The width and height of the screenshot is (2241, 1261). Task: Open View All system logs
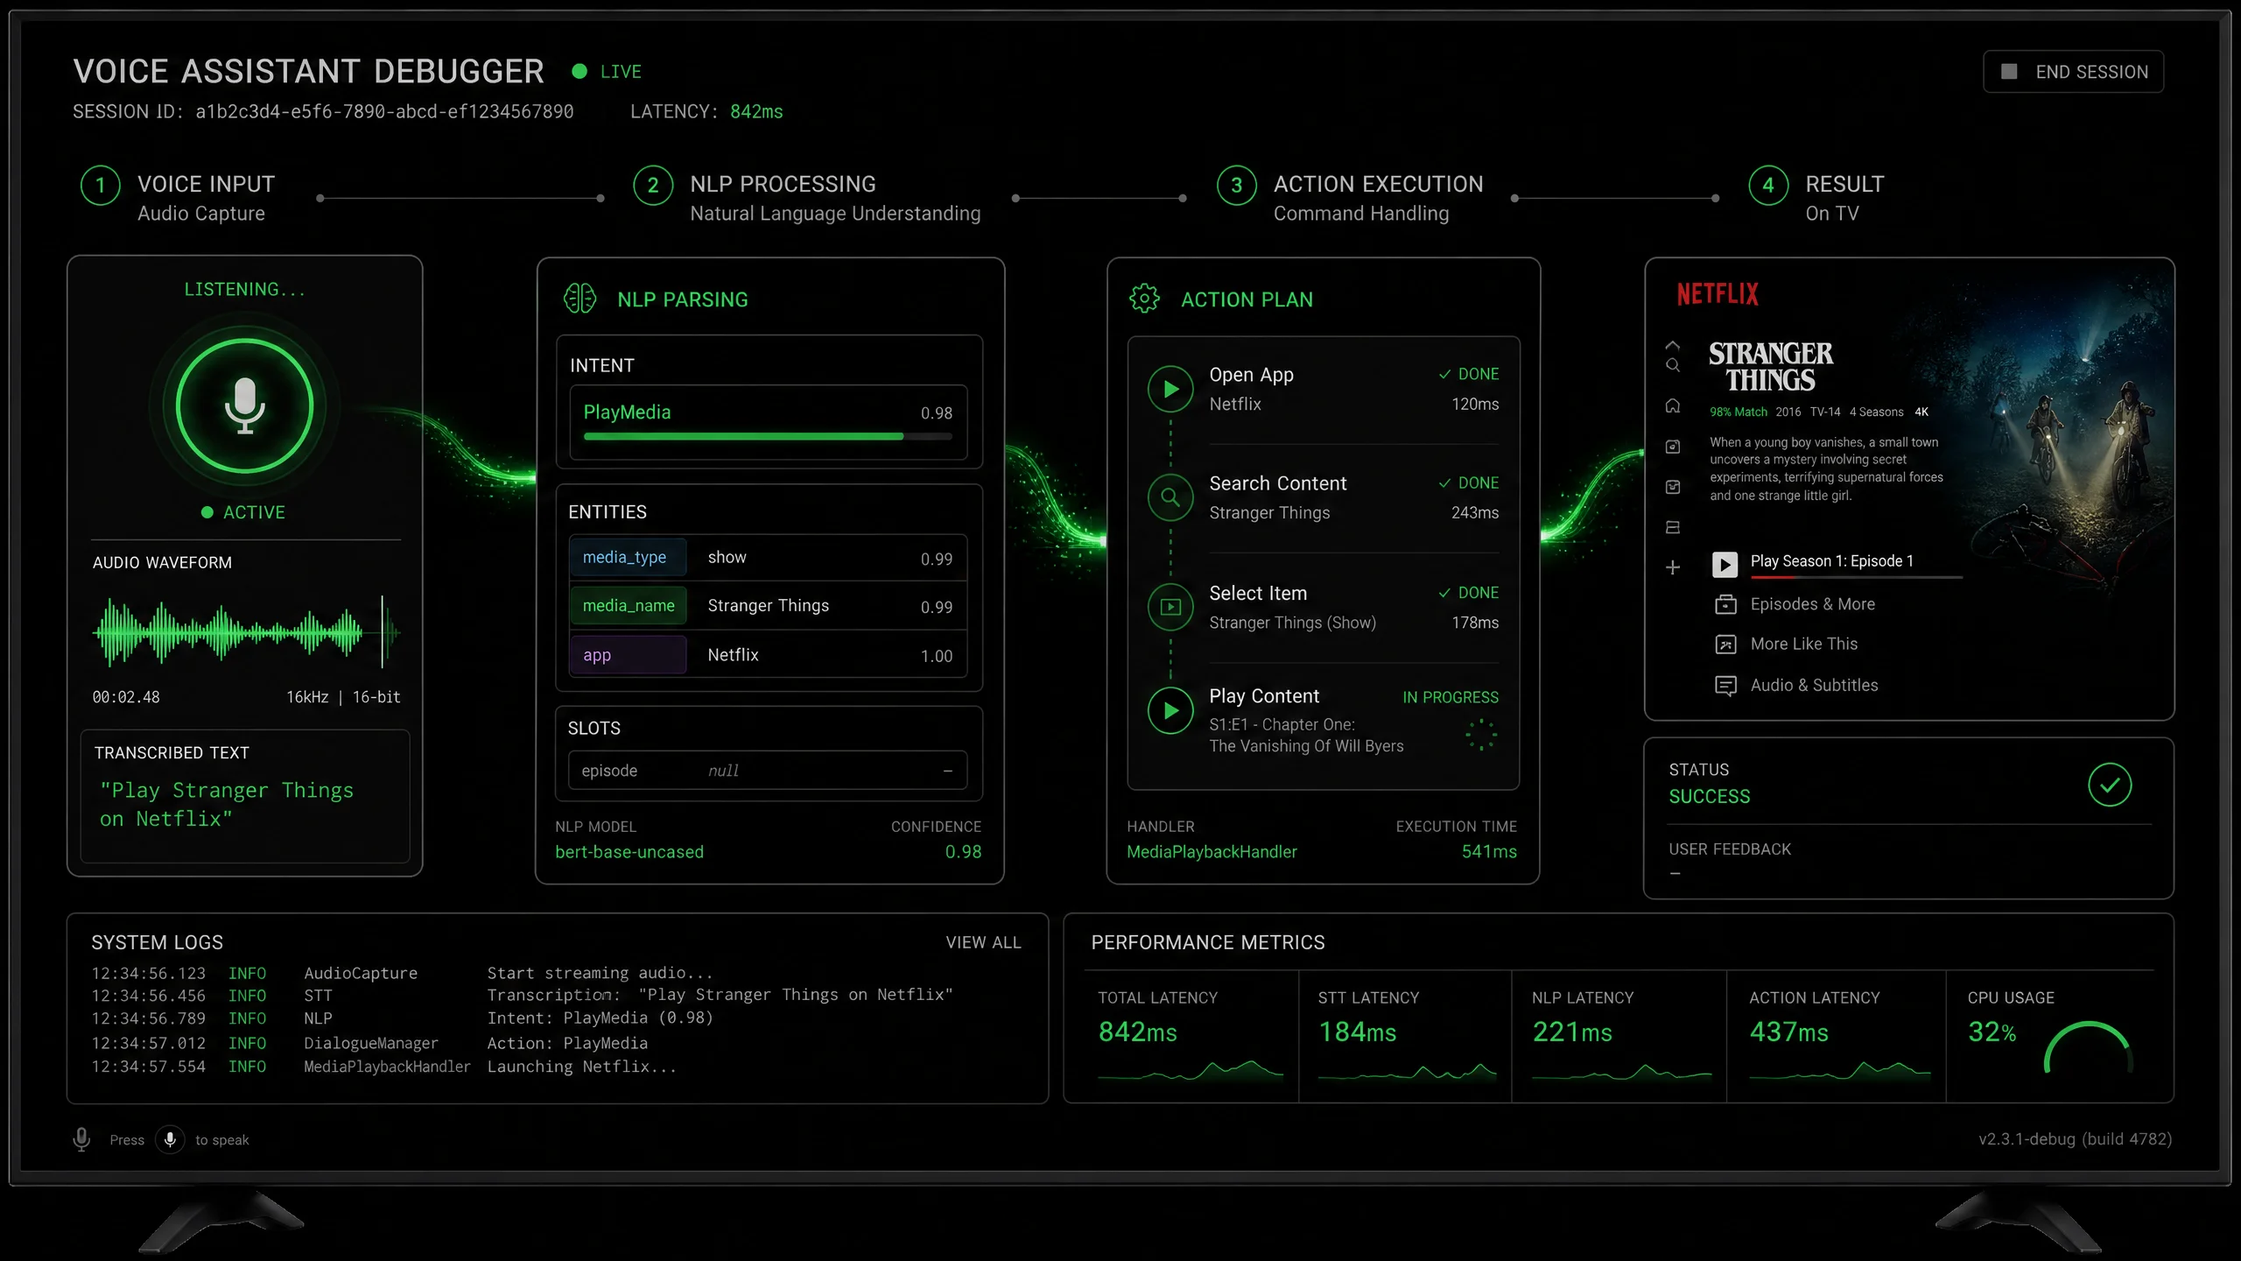983,942
